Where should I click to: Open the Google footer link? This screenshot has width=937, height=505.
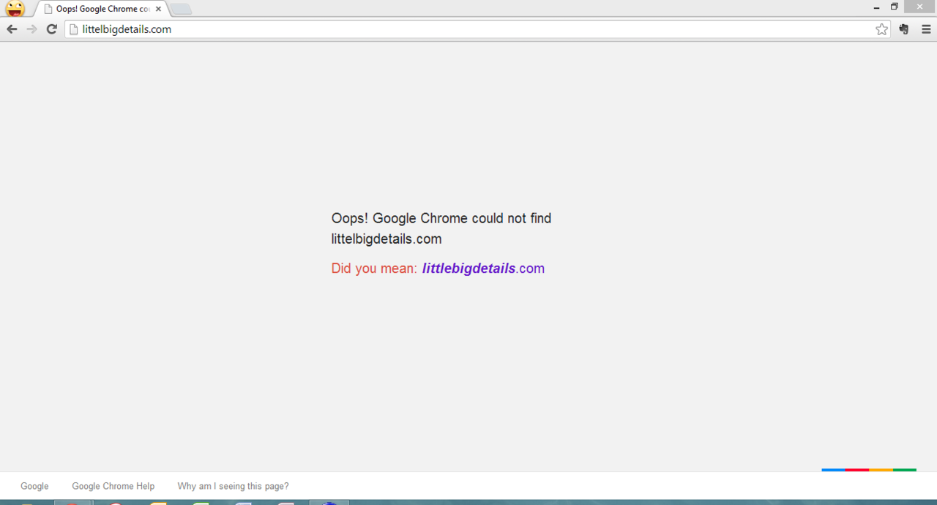pos(34,486)
